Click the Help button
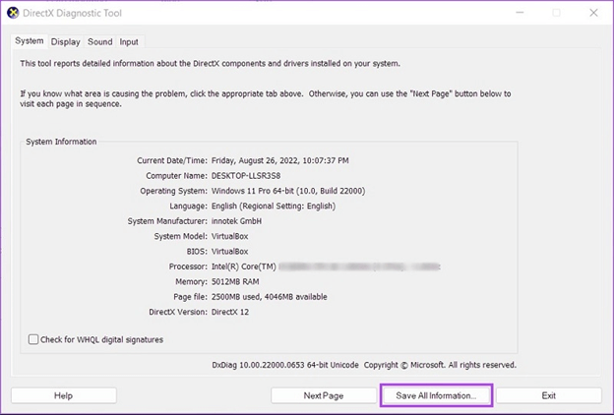This screenshot has height=415, width=614. pyautogui.click(x=63, y=395)
